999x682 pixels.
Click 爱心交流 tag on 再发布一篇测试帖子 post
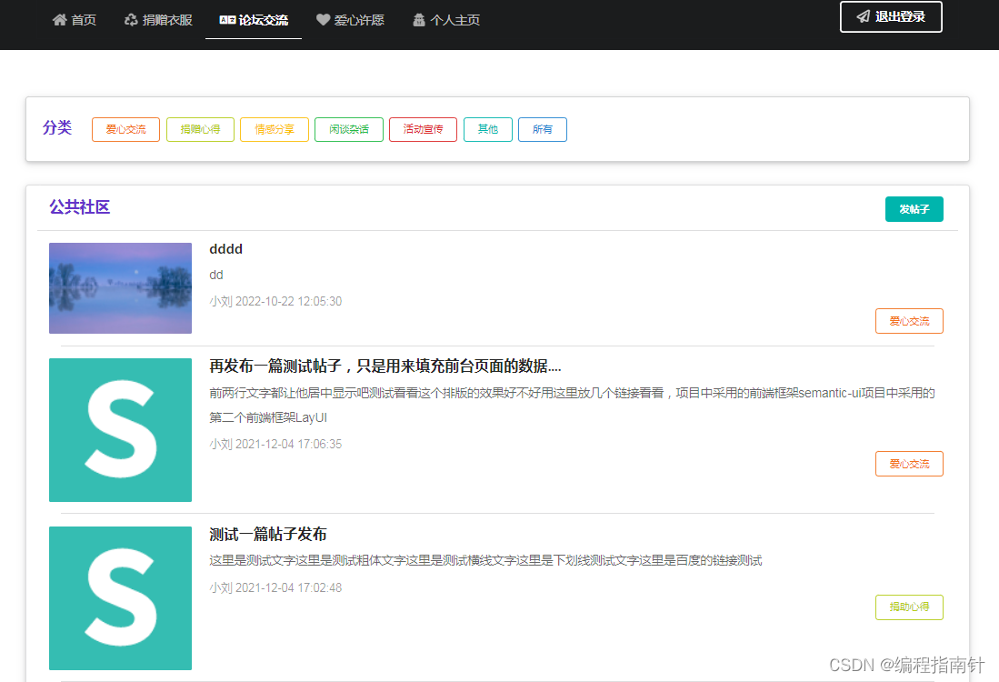tap(909, 464)
